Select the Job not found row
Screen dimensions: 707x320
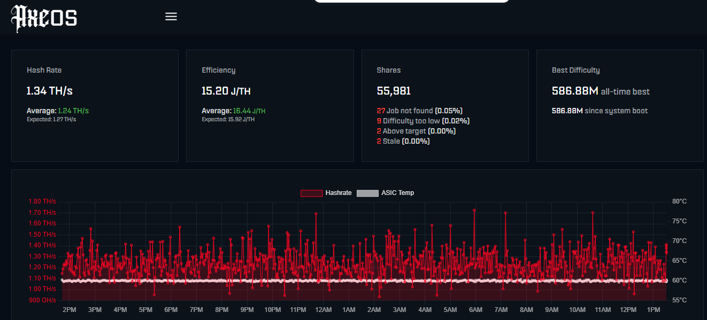[419, 111]
